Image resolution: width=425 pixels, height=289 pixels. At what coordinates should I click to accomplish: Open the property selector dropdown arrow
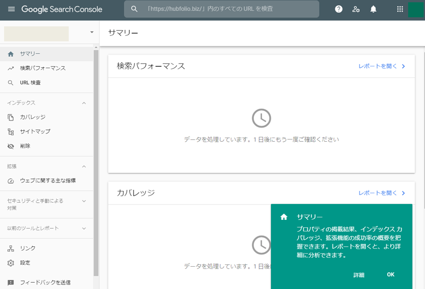(x=92, y=32)
